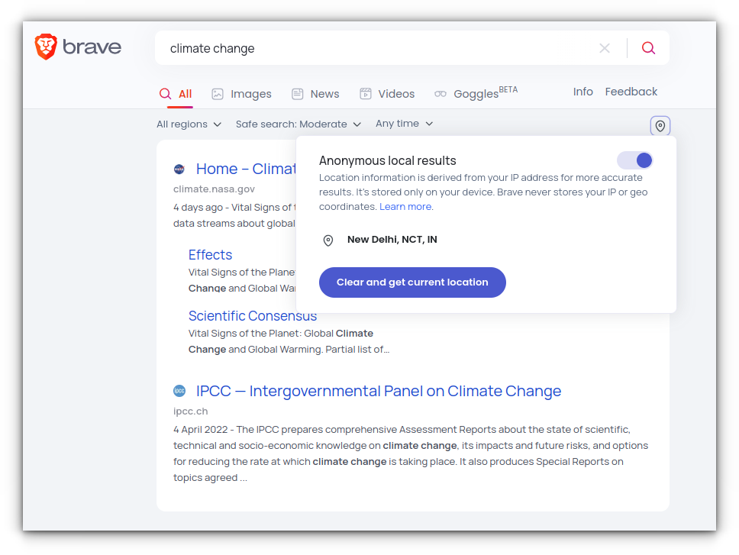Follow the Learn more link
Viewport: 739px width, 555px height.
[406, 207]
